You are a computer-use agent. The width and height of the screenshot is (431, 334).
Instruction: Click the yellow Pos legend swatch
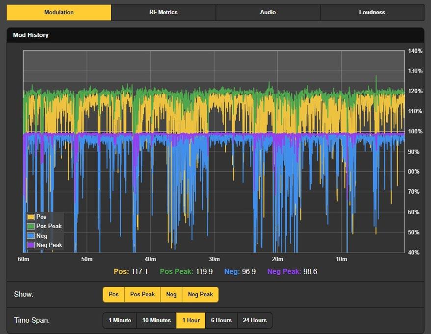tap(31, 216)
